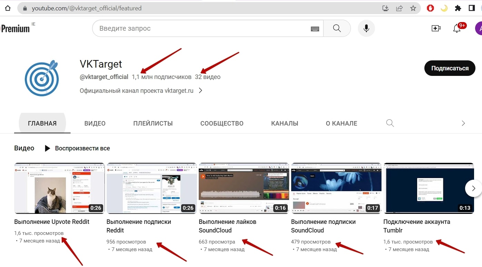
Task: Click the 0:17 duration badge
Action: click(x=373, y=208)
